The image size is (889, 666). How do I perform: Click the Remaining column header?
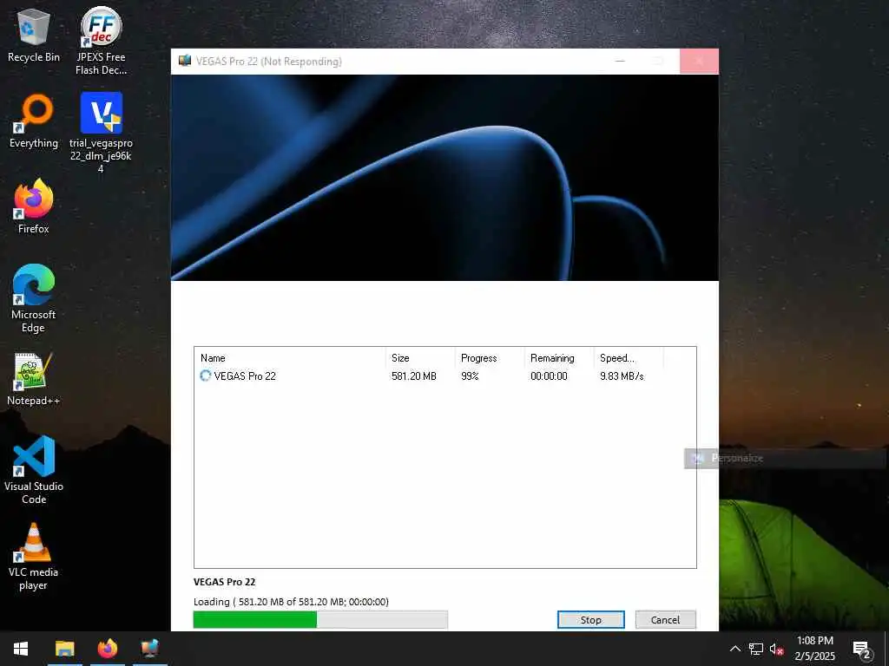[559, 358]
